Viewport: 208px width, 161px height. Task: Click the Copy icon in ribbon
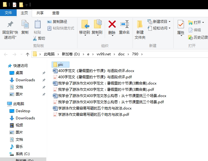click(25, 24)
